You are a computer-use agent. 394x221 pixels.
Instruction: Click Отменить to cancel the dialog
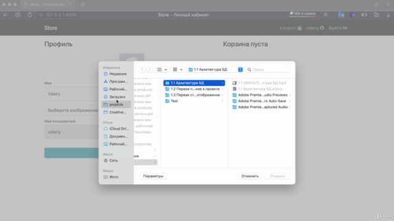(x=250, y=176)
